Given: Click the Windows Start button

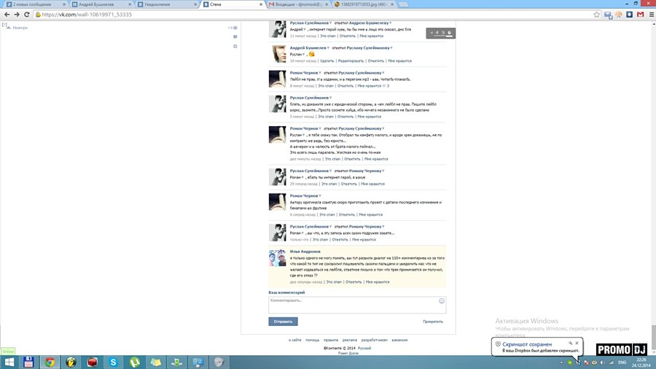Looking at the screenshot, I should tap(7, 362).
